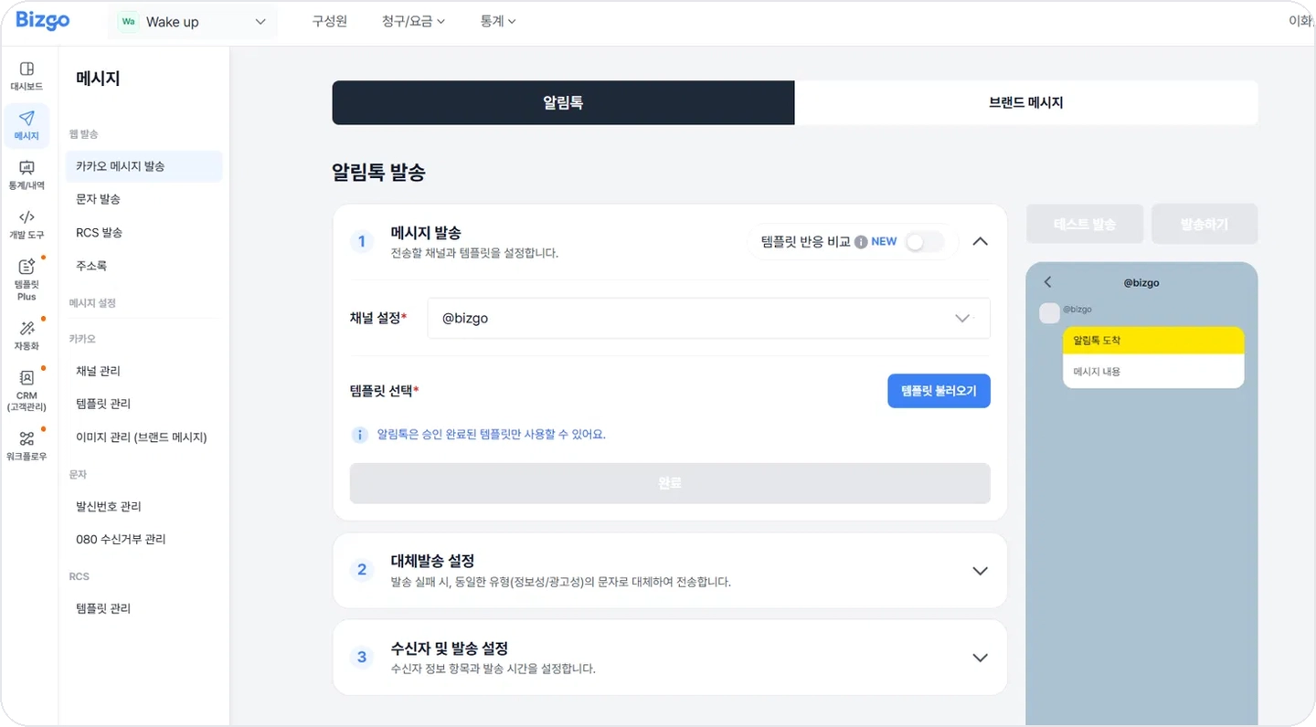Click info icon beside 알림톡은 승인 완료된 notice

tap(360, 435)
